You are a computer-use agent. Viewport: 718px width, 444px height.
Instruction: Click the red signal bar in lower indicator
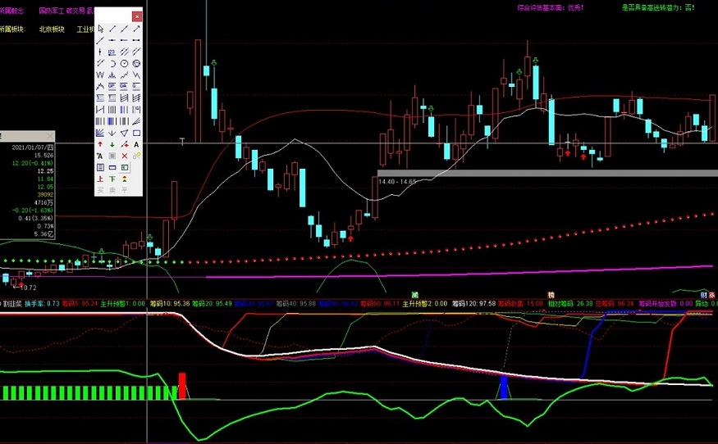pyautogui.click(x=182, y=386)
